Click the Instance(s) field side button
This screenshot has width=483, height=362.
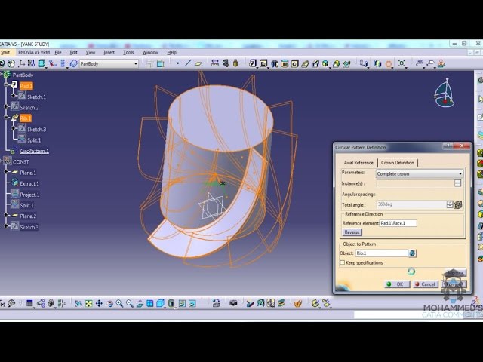tap(458, 183)
